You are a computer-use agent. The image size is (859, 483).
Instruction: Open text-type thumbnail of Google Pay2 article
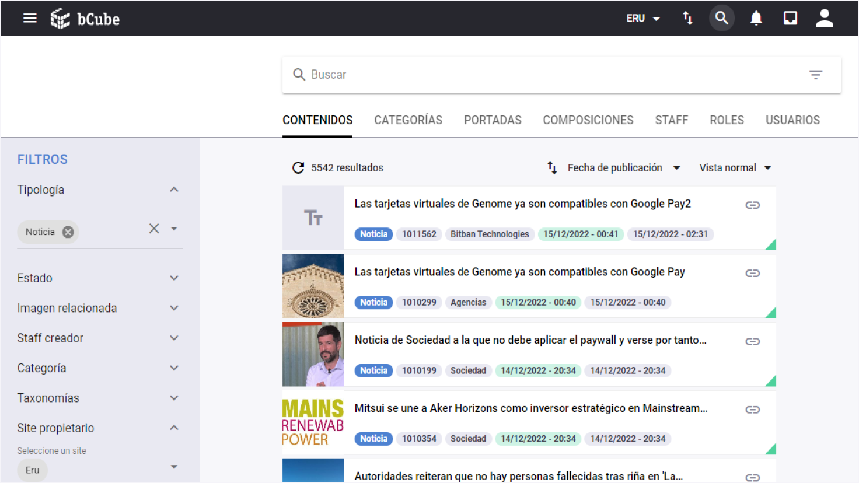point(313,218)
